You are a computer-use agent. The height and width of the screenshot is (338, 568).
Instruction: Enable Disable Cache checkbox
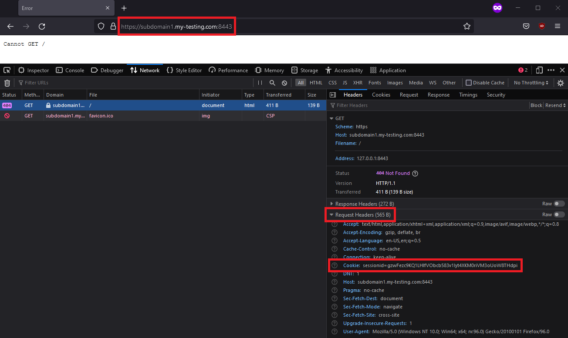[469, 83]
